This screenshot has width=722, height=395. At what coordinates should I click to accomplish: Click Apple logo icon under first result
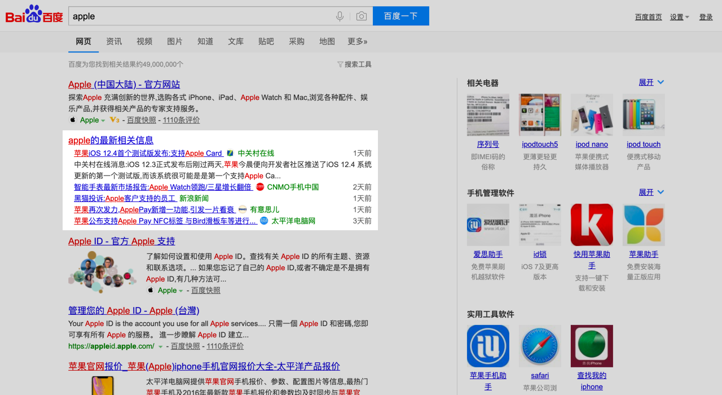(73, 120)
